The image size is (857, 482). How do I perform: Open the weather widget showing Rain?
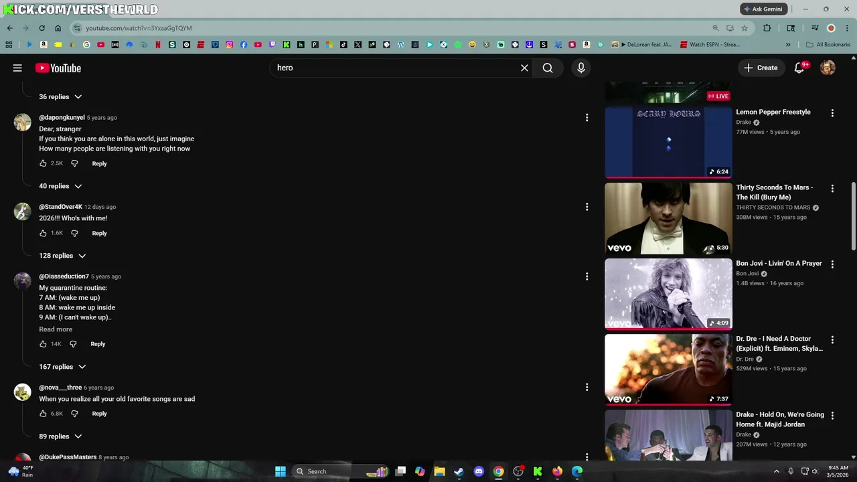pos(20,471)
